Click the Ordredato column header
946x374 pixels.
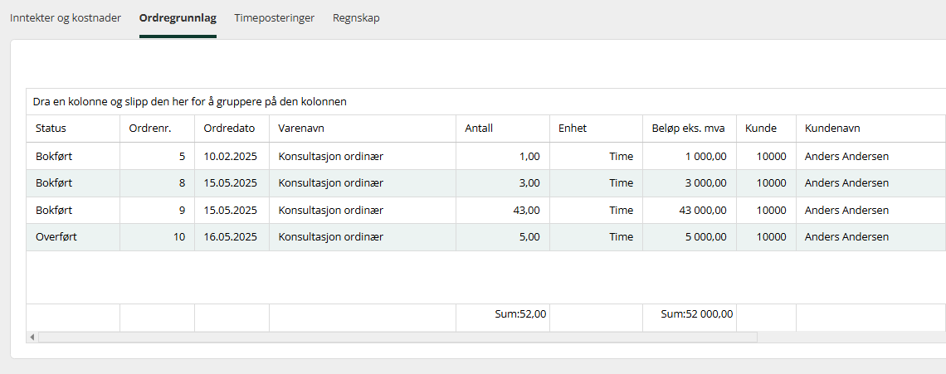coord(232,129)
